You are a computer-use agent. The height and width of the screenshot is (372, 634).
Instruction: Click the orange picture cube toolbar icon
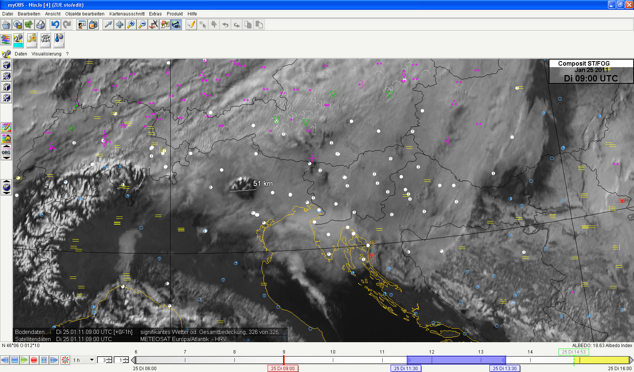[93, 25]
